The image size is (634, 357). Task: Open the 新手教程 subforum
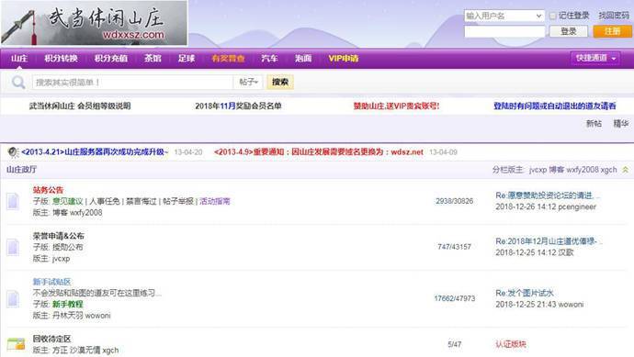pos(67,304)
